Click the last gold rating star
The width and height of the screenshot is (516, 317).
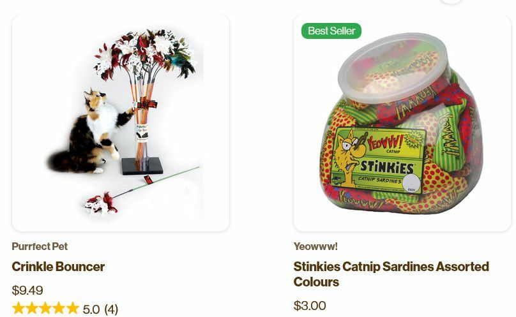[x=72, y=309]
